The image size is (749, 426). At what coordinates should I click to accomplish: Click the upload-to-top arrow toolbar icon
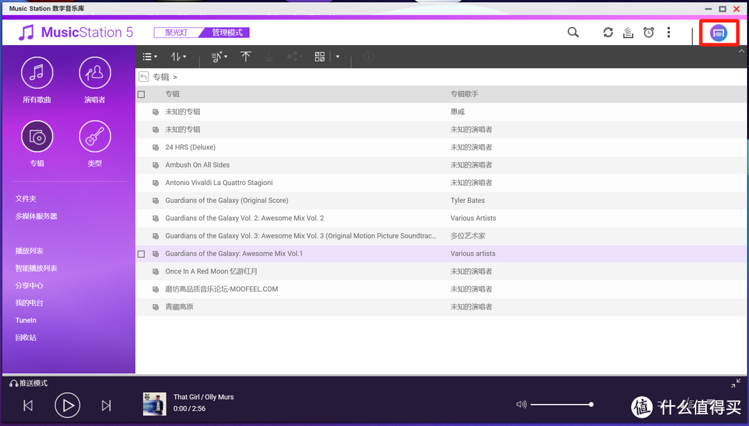[246, 57]
